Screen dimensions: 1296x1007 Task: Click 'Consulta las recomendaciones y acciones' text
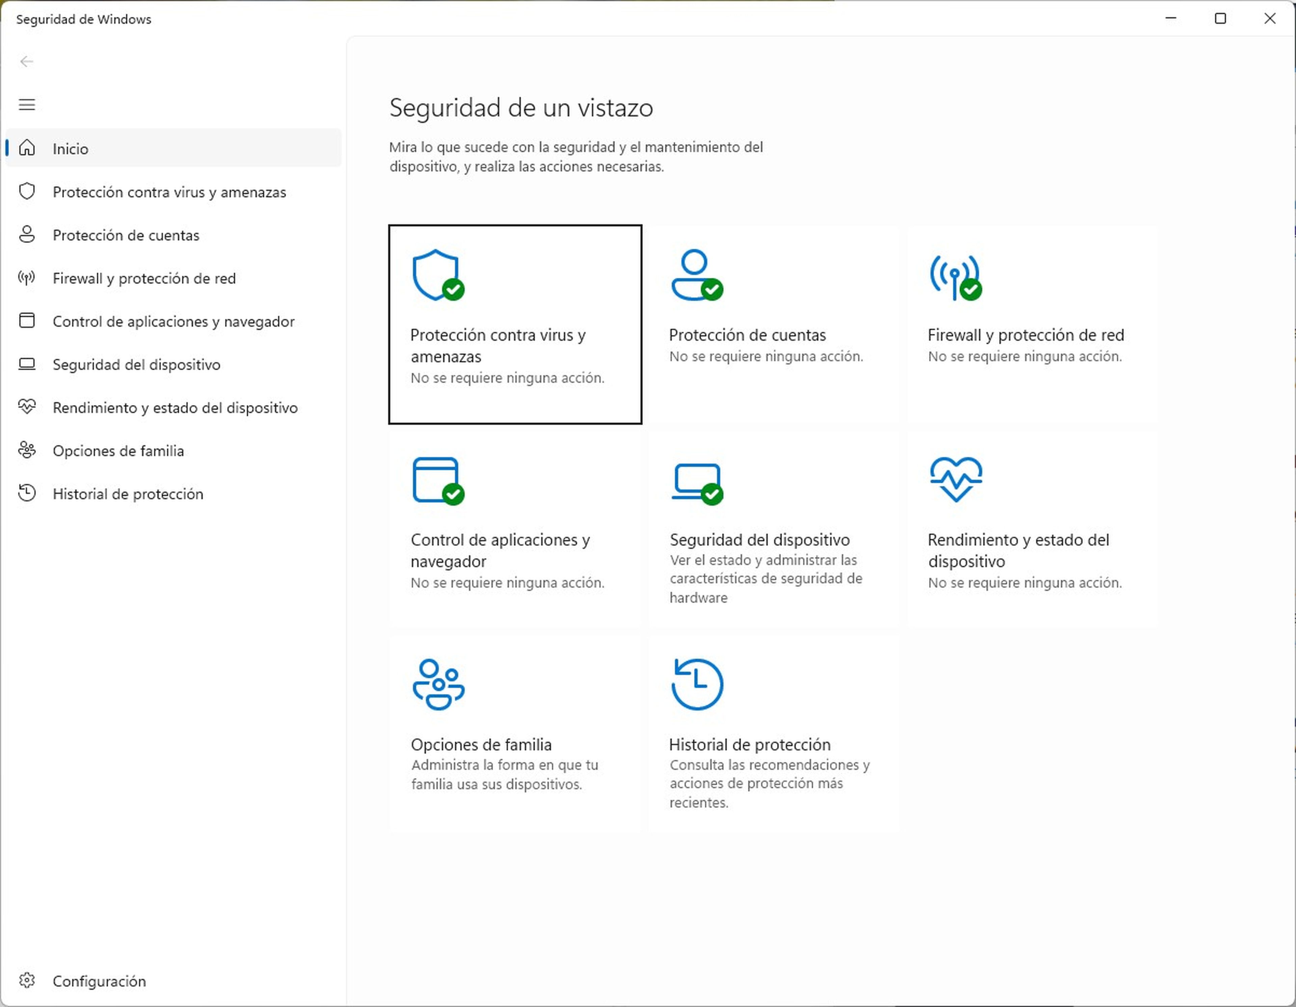tap(769, 783)
